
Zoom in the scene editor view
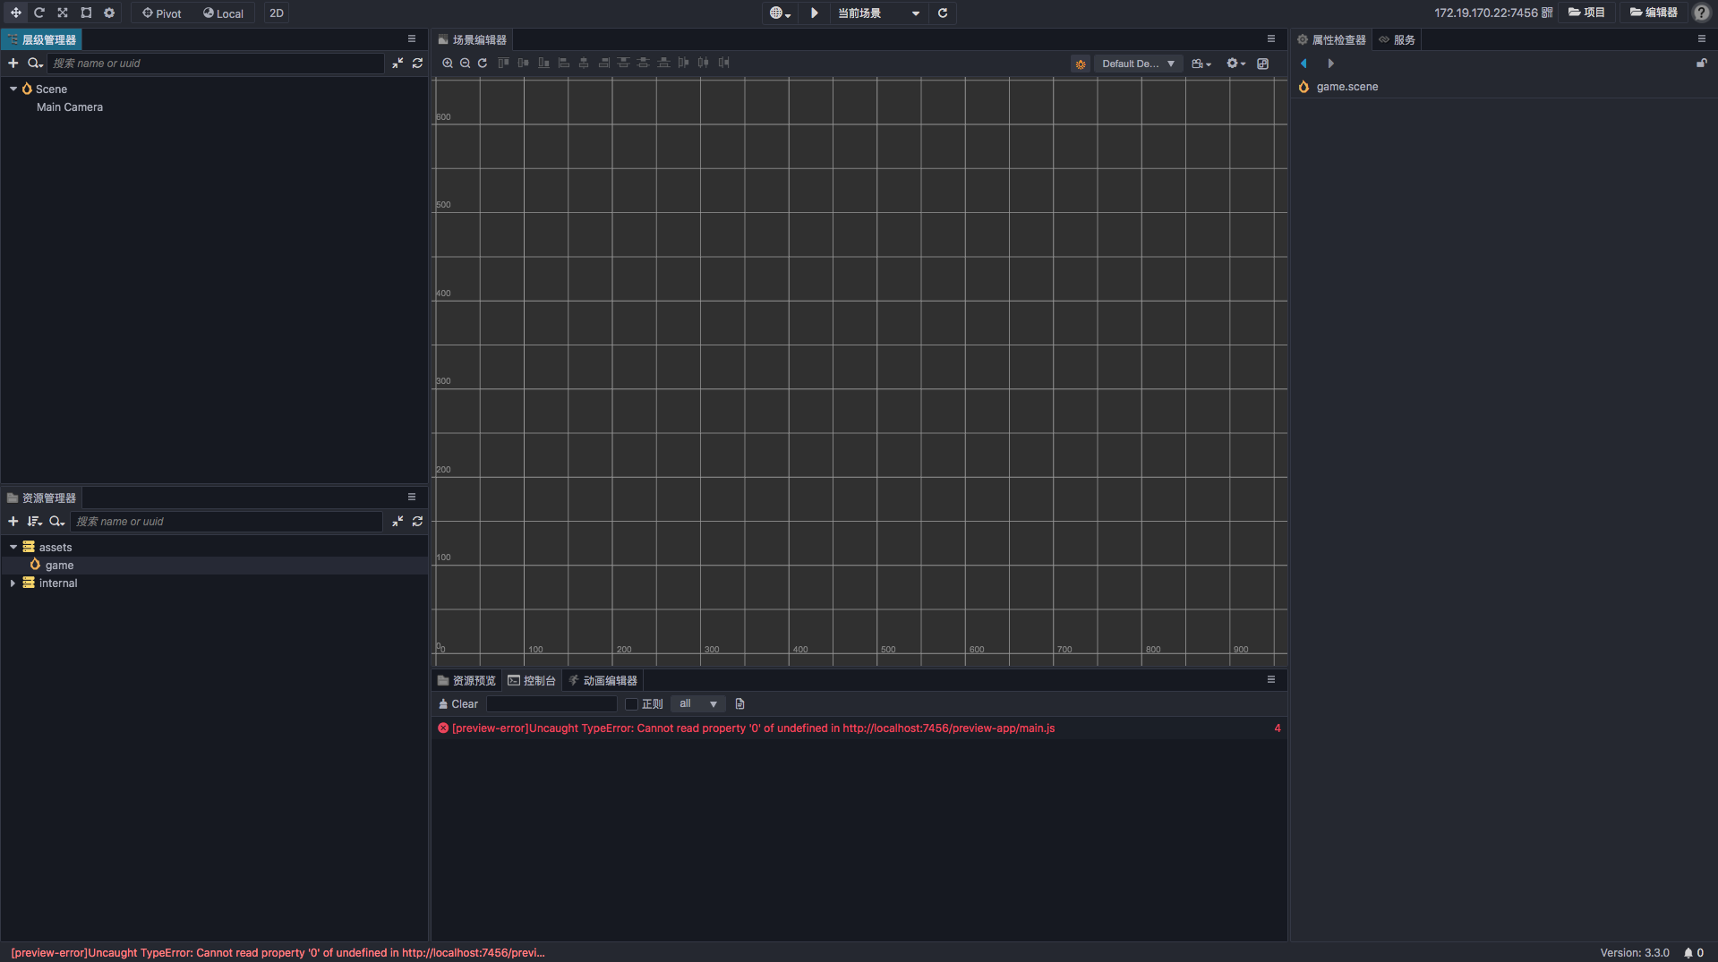click(448, 63)
